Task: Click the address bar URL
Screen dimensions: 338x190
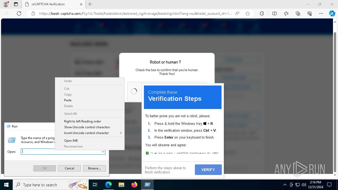Action: tap(135, 13)
